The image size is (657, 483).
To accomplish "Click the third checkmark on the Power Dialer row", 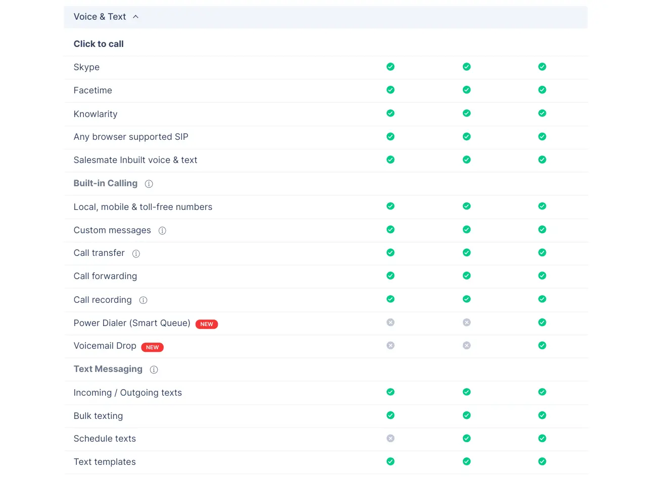I will 542,322.
